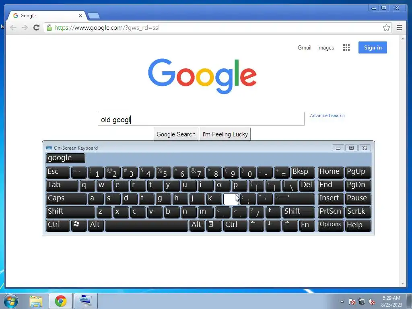Screen dimensions: 412x309
Task: Click the highlighted l key
Action: coord(231,199)
